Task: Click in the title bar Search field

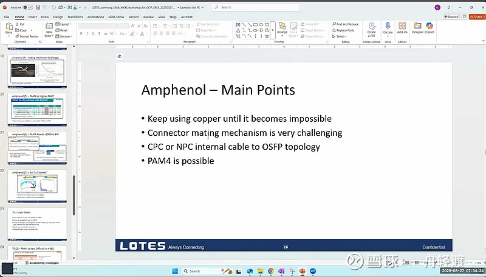Action: click(256, 7)
